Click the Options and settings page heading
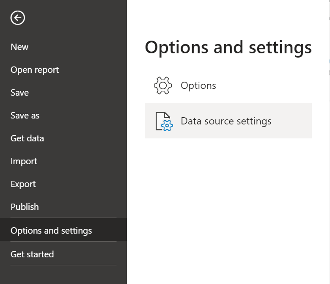The width and height of the screenshot is (330, 284). [228, 48]
